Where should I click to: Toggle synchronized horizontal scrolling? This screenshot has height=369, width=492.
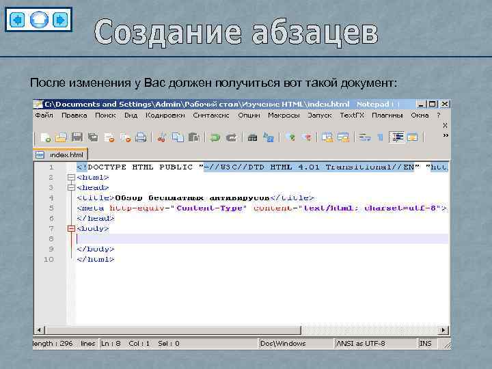coord(343,137)
